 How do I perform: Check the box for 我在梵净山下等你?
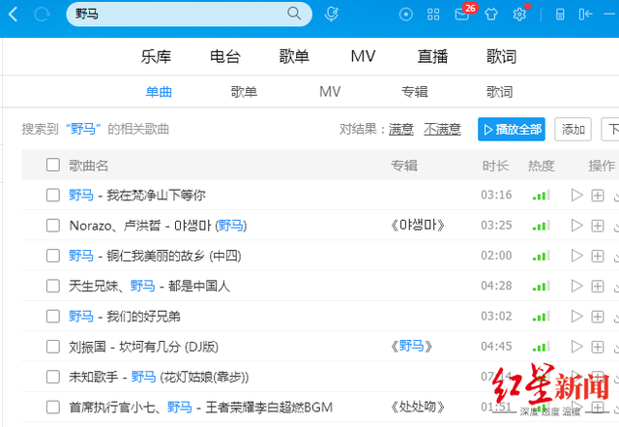click(53, 195)
